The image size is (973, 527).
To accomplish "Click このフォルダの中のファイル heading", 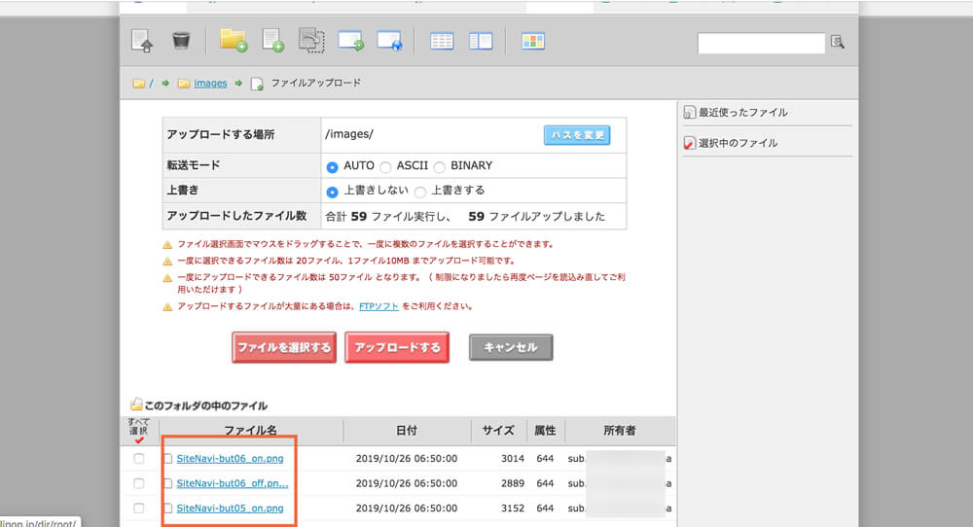I will 206,406.
